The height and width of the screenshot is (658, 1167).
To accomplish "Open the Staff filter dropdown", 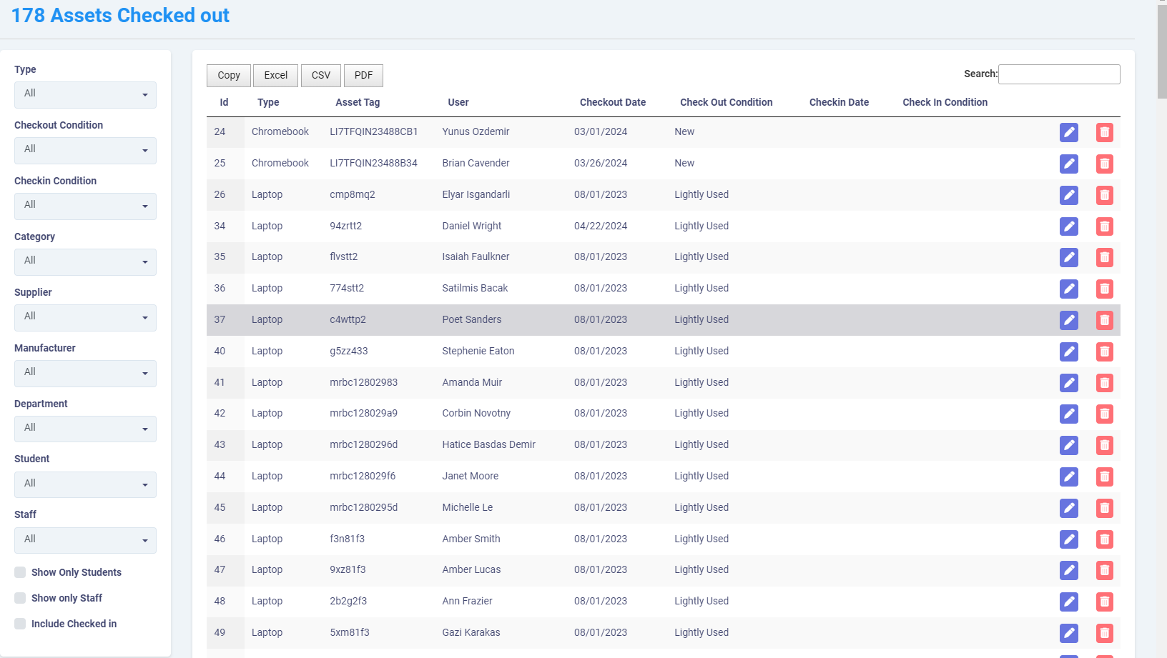I will coord(85,541).
